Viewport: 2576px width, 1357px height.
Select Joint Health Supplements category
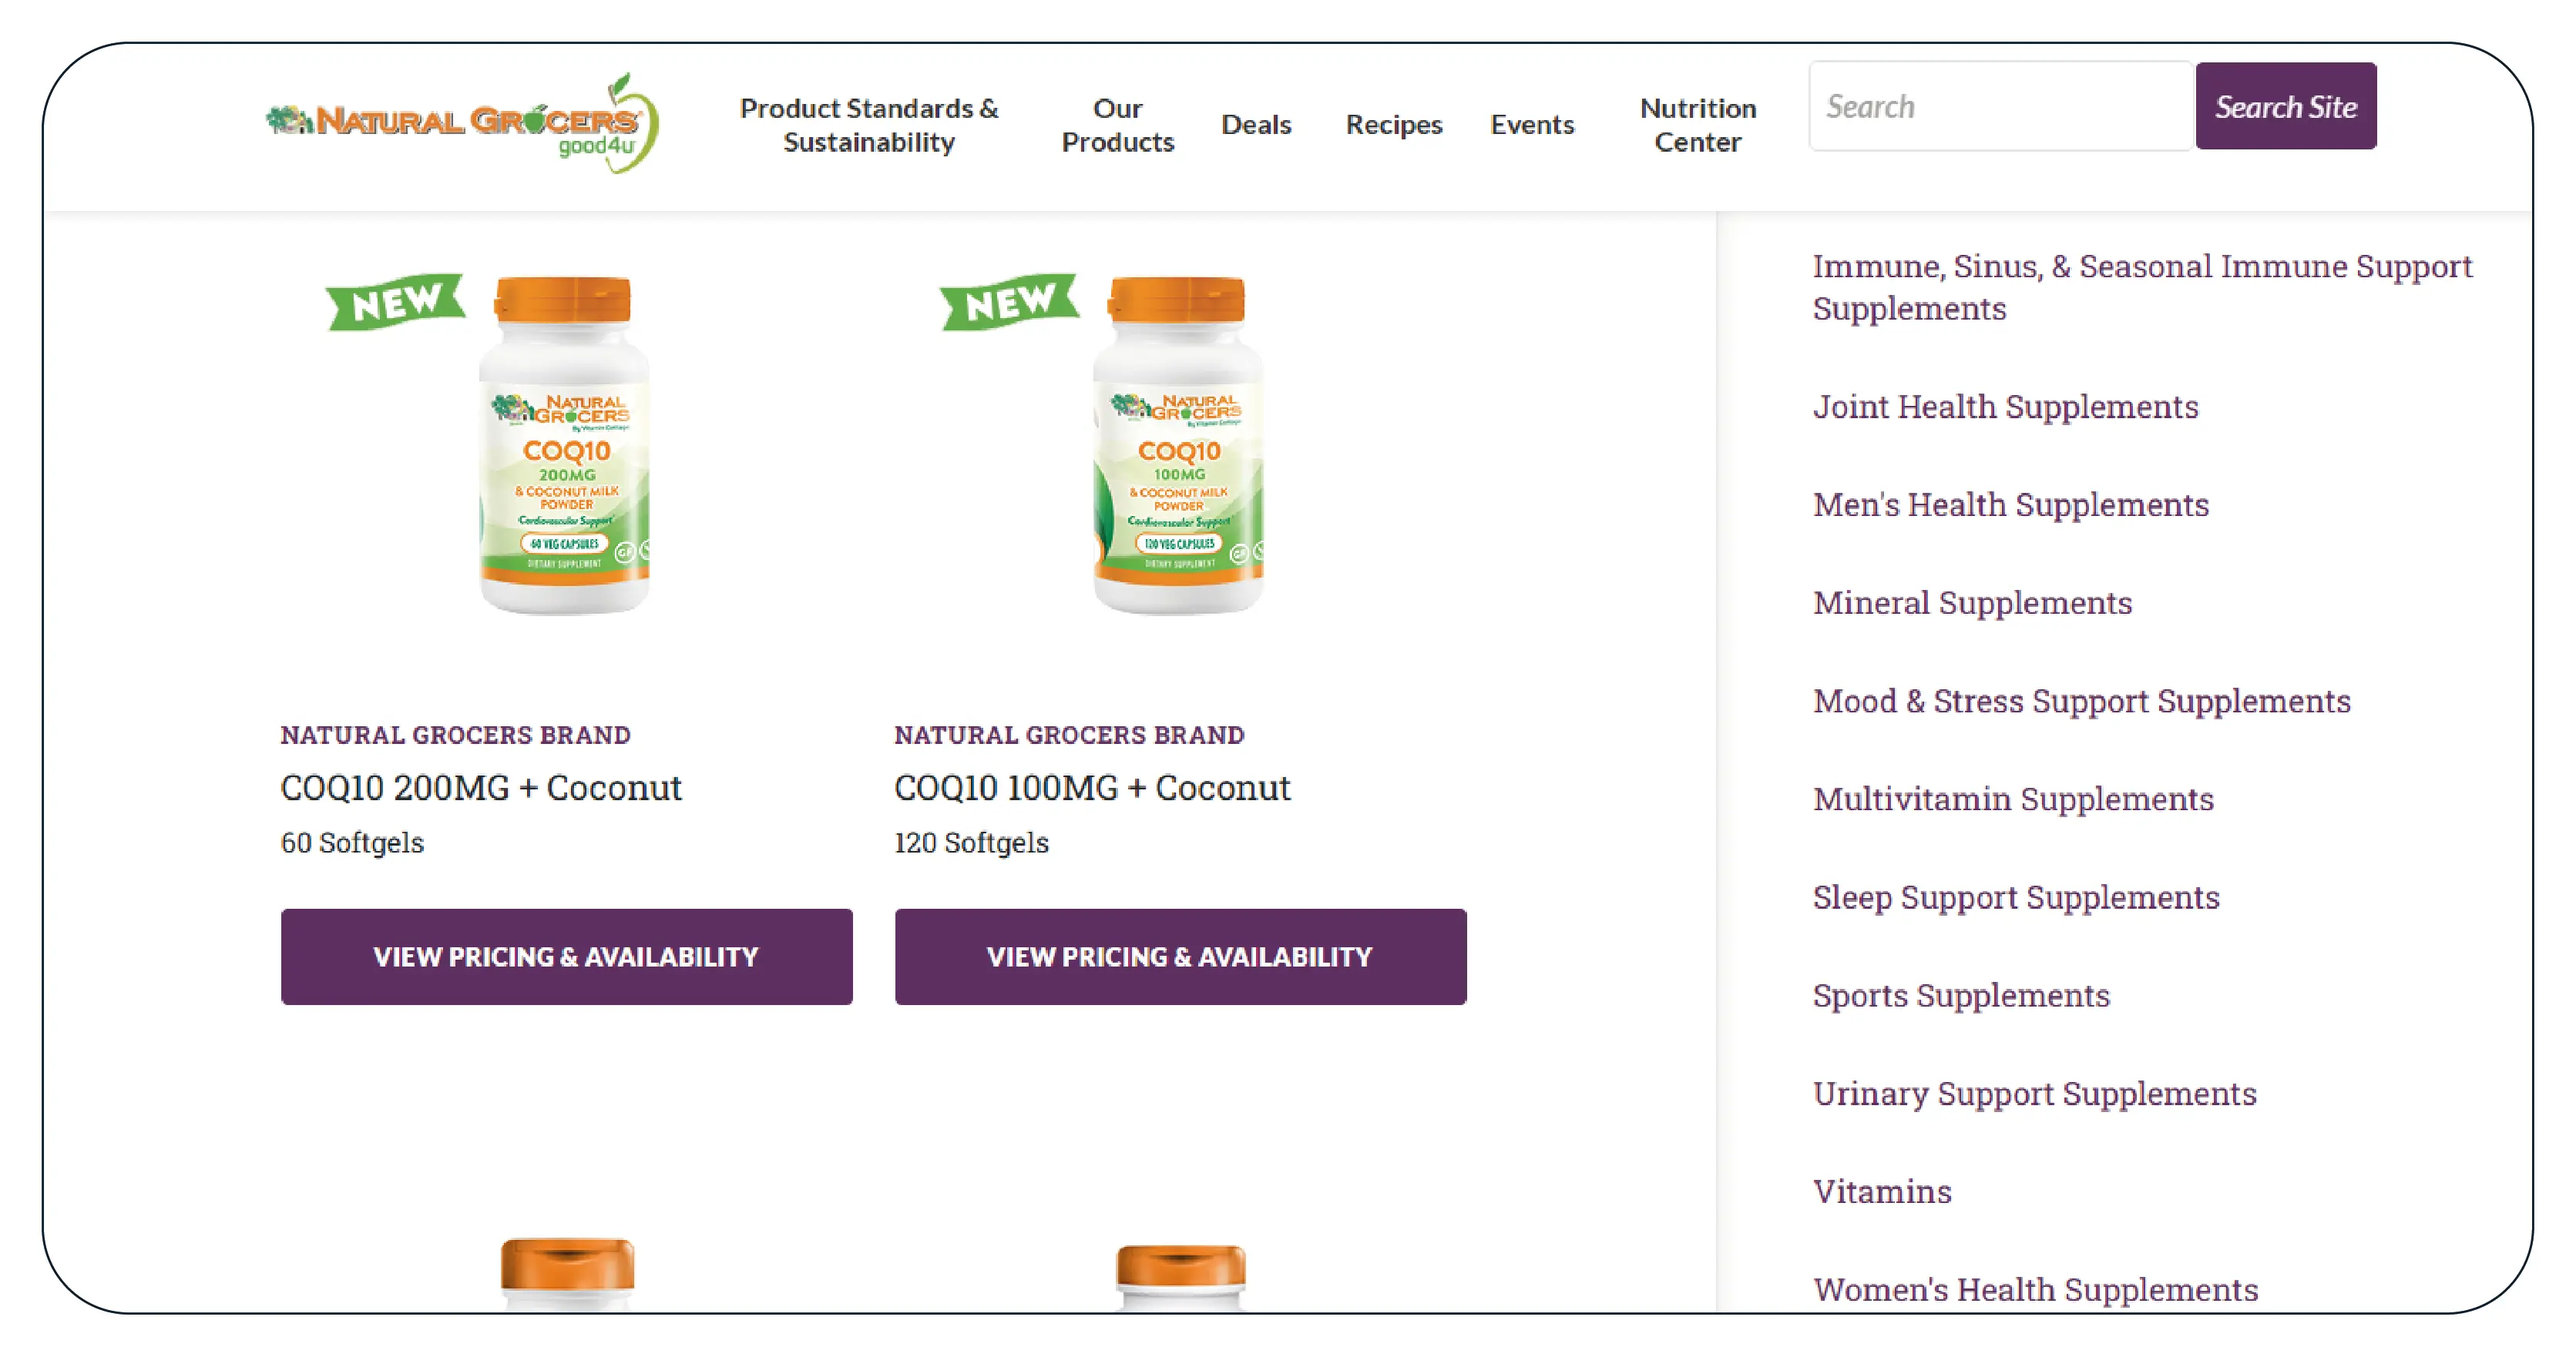[2005, 407]
